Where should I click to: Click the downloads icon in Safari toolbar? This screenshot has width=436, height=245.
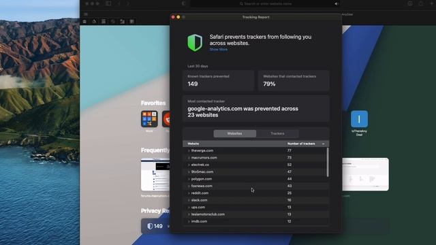(x=410, y=3)
